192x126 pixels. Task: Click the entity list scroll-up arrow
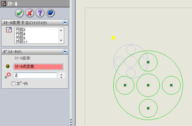point(61,30)
